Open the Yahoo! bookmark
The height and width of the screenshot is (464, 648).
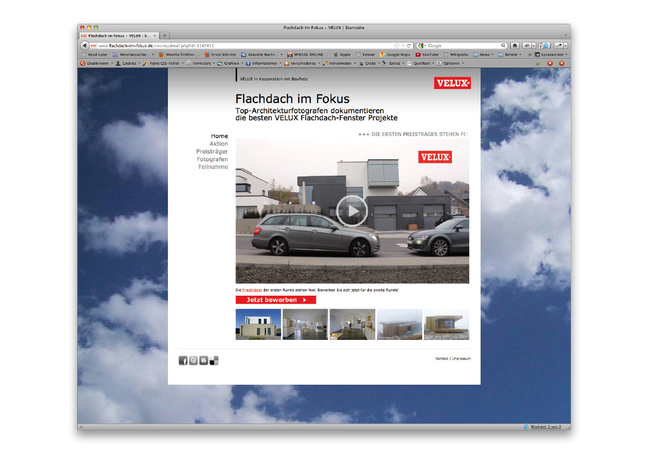point(365,54)
